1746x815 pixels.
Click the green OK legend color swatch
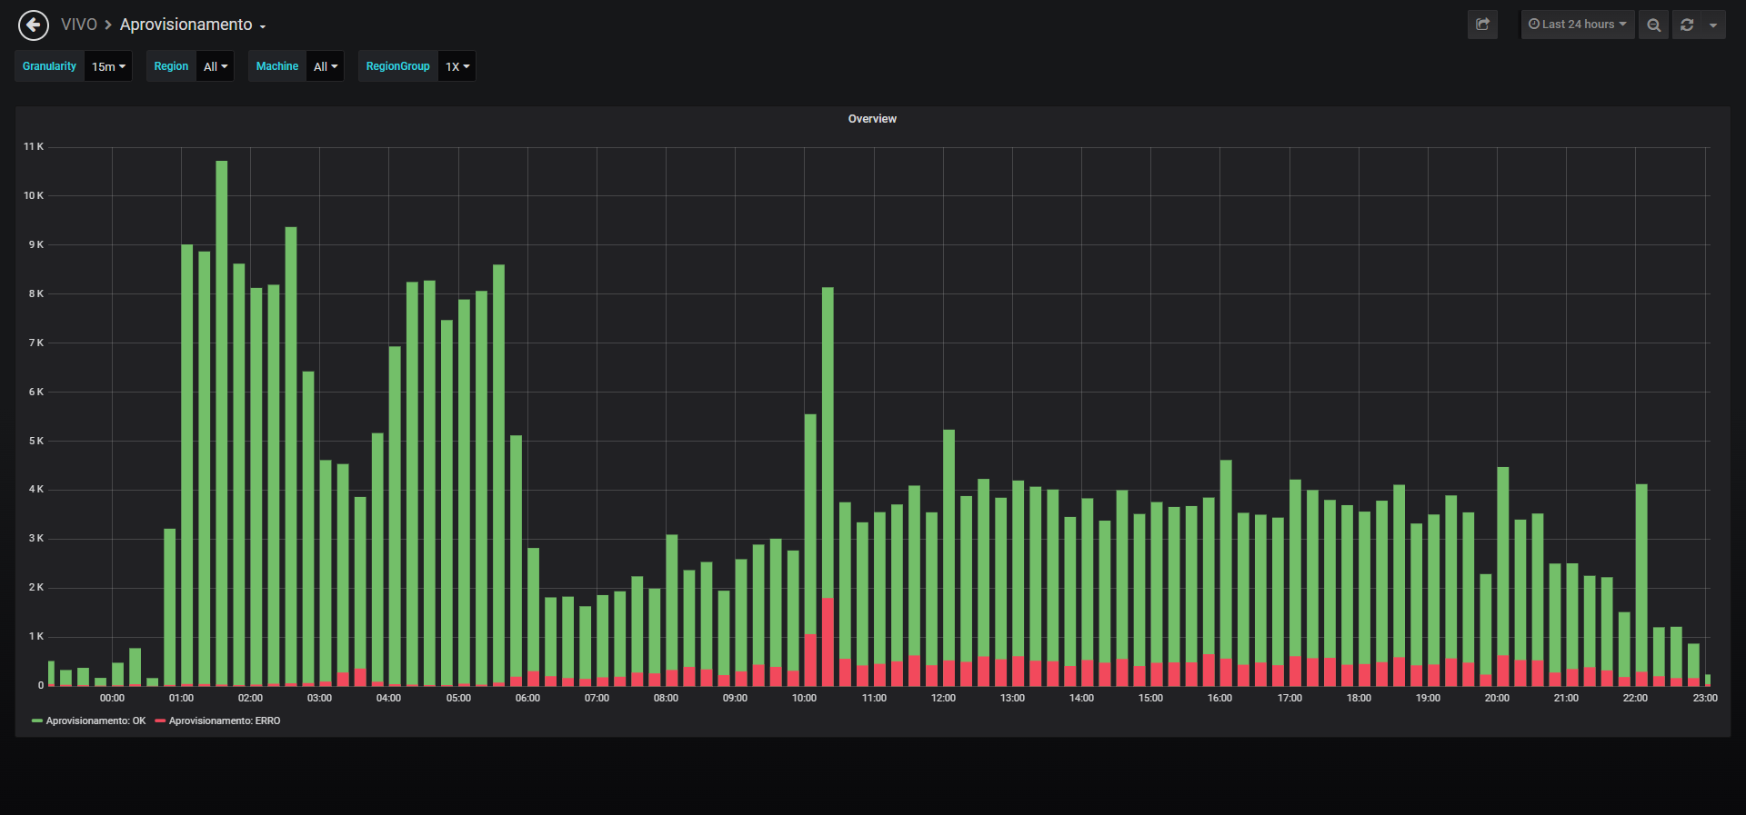point(37,721)
